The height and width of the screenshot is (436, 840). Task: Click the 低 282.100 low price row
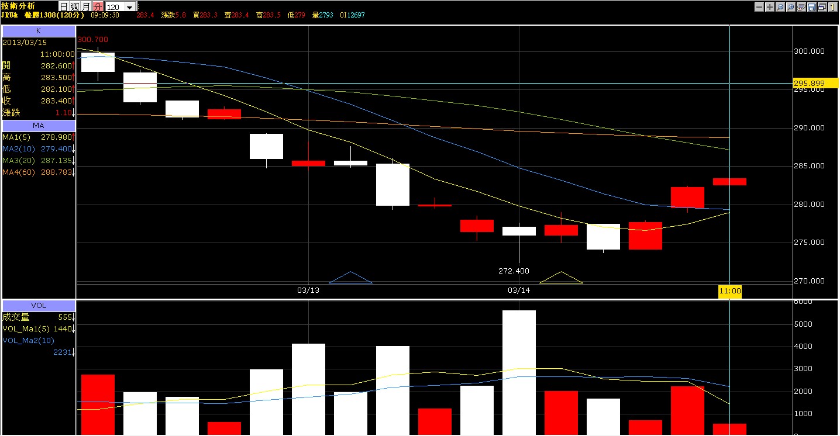coord(37,89)
